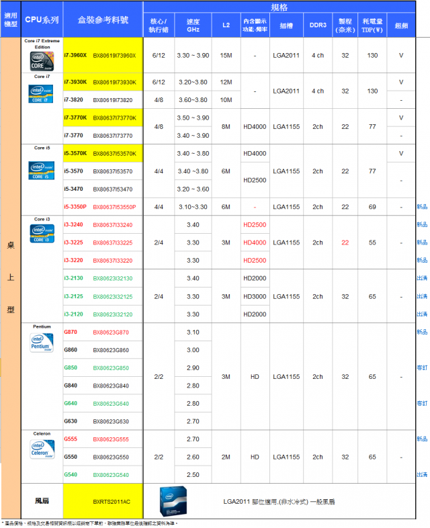
Task: Click the boxed fan product image
Action: click(173, 501)
